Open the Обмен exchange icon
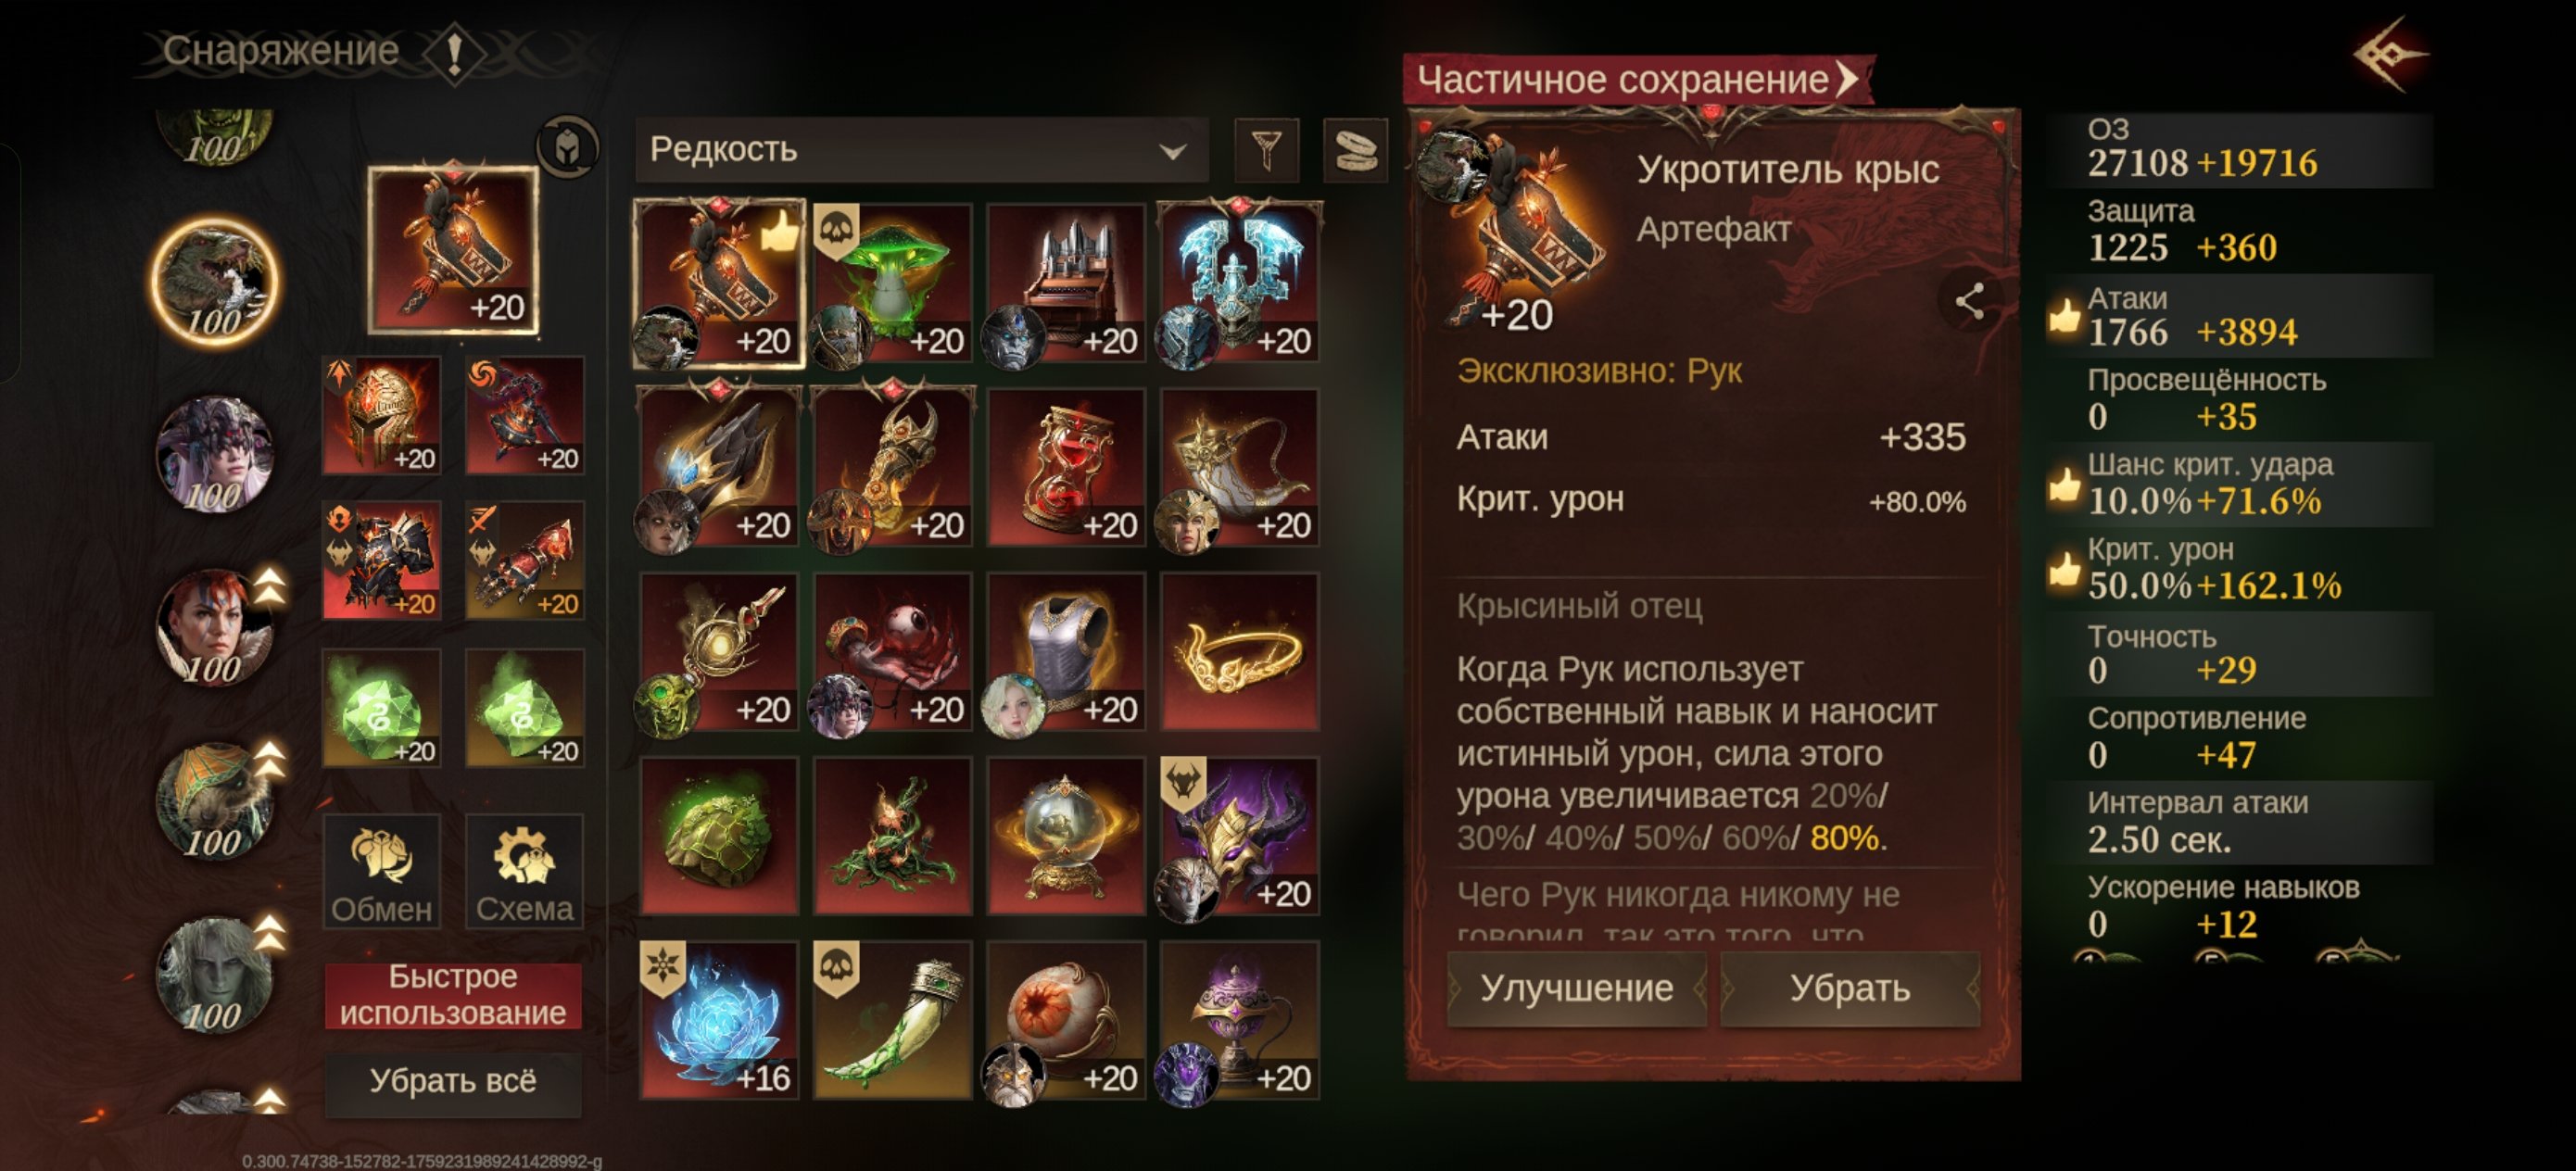The width and height of the screenshot is (2576, 1171). pos(382,871)
